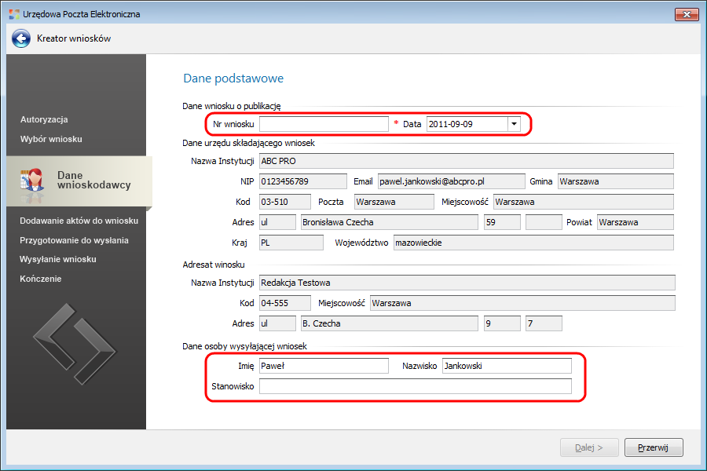707x471 pixels.
Task: Close the Urzędowa Poczta Elektroniczna window
Action: [x=687, y=14]
